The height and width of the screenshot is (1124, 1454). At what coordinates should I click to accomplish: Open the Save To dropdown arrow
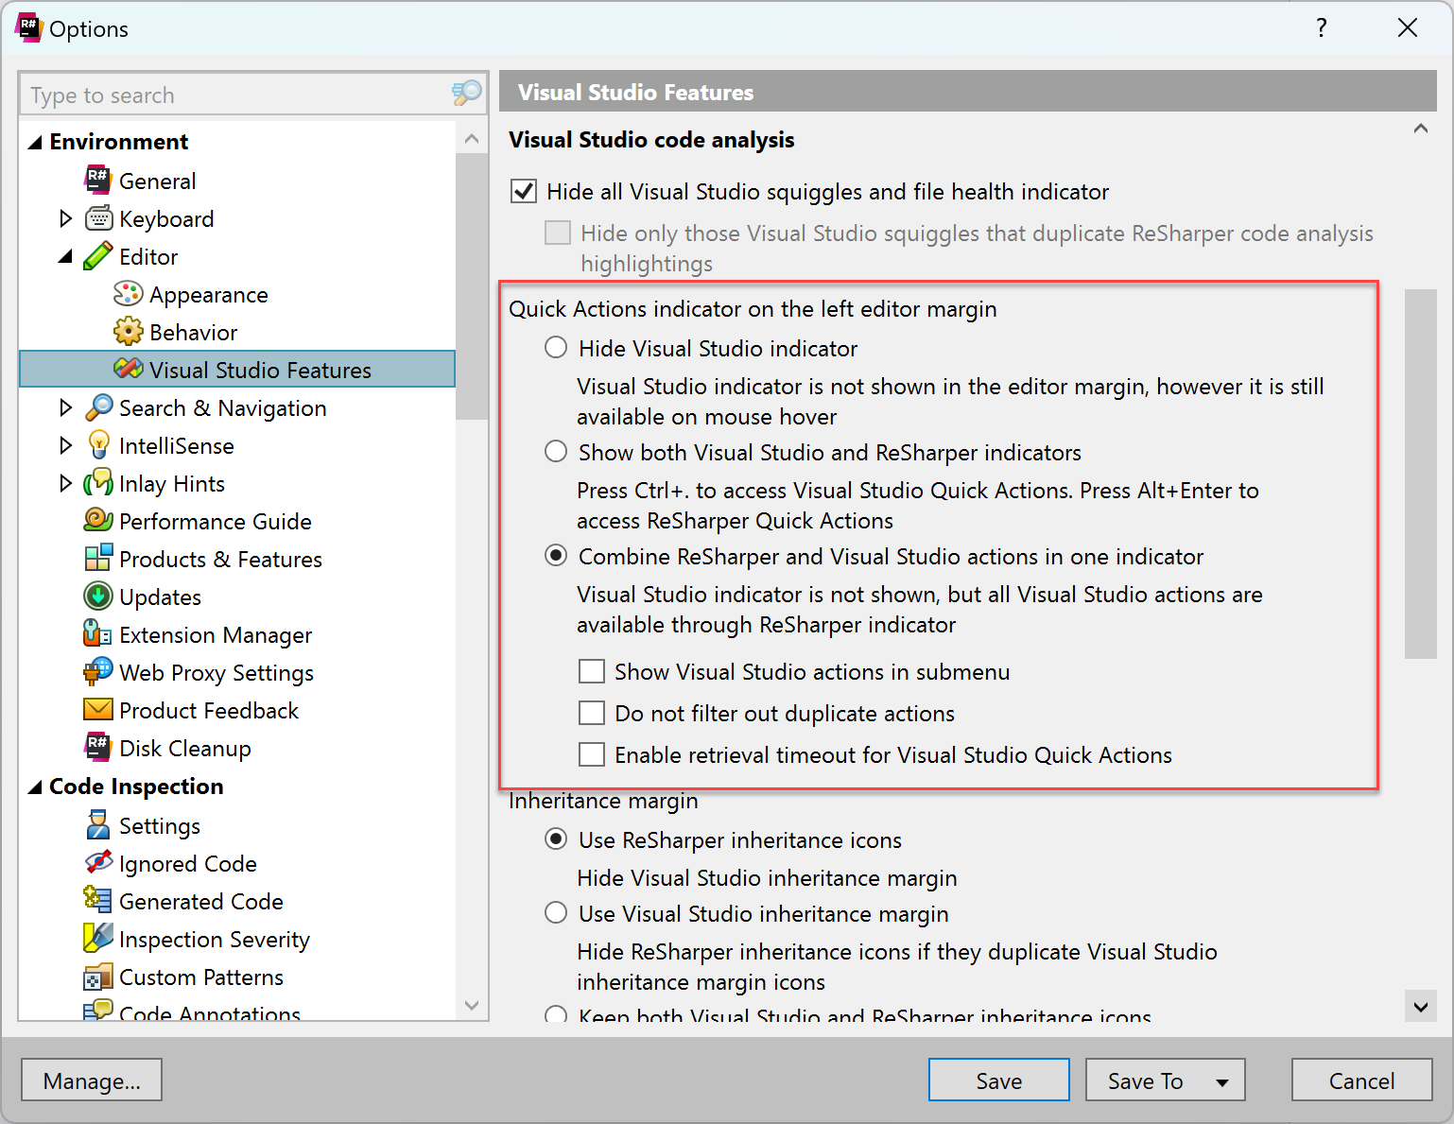click(x=1222, y=1082)
